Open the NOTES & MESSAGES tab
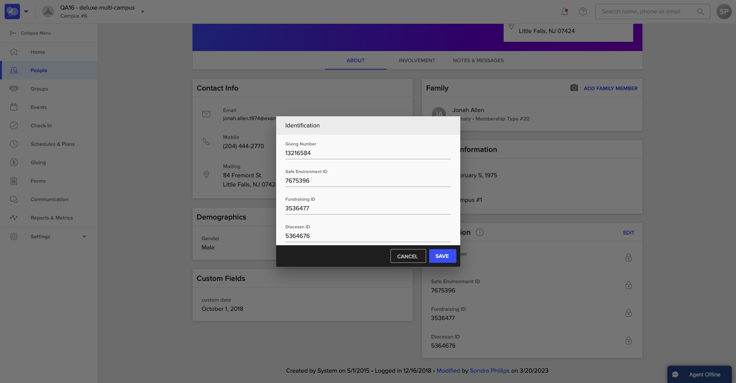Viewport: 736px width, 383px height. (x=478, y=60)
